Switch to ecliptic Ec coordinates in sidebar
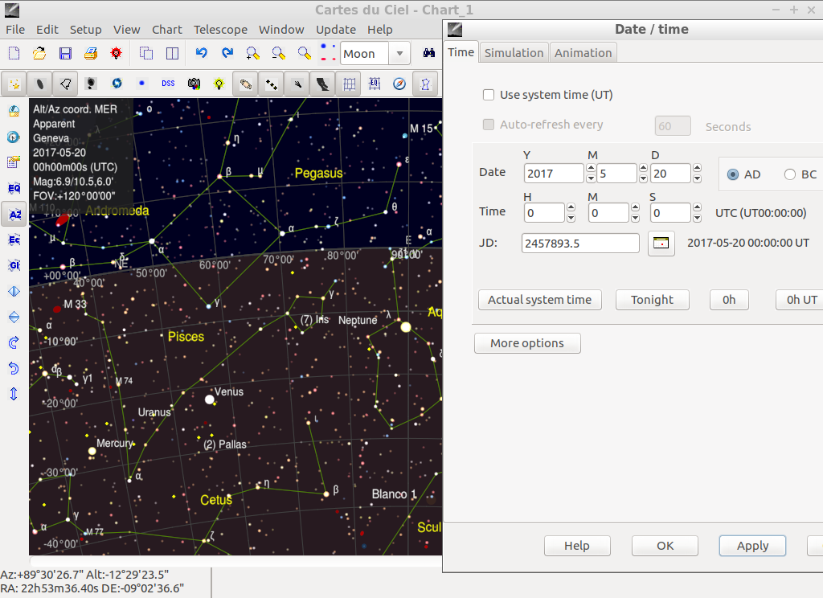823x598 pixels. point(14,240)
